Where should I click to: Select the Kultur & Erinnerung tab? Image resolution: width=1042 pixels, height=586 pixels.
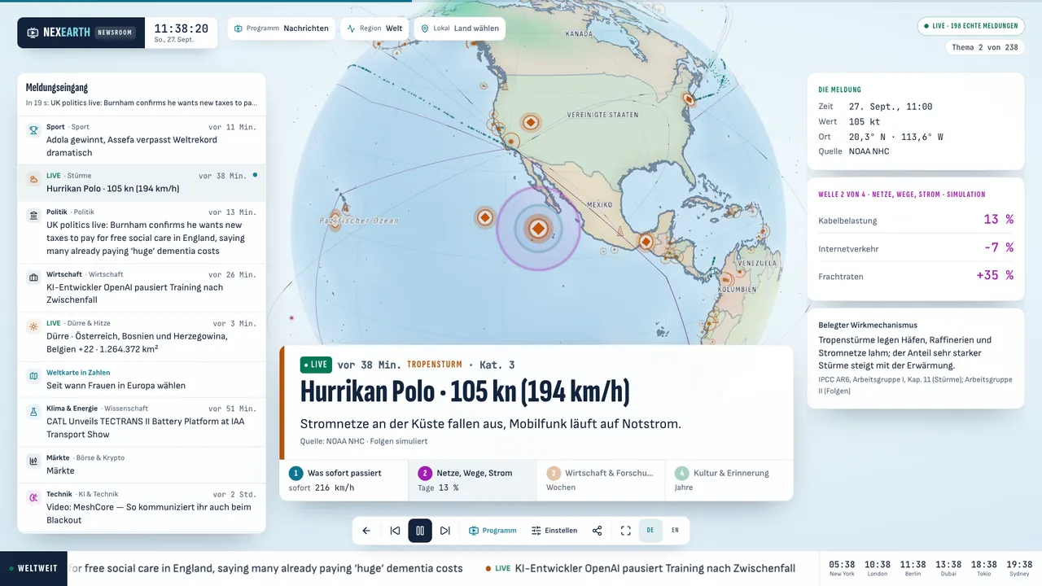tap(729, 480)
